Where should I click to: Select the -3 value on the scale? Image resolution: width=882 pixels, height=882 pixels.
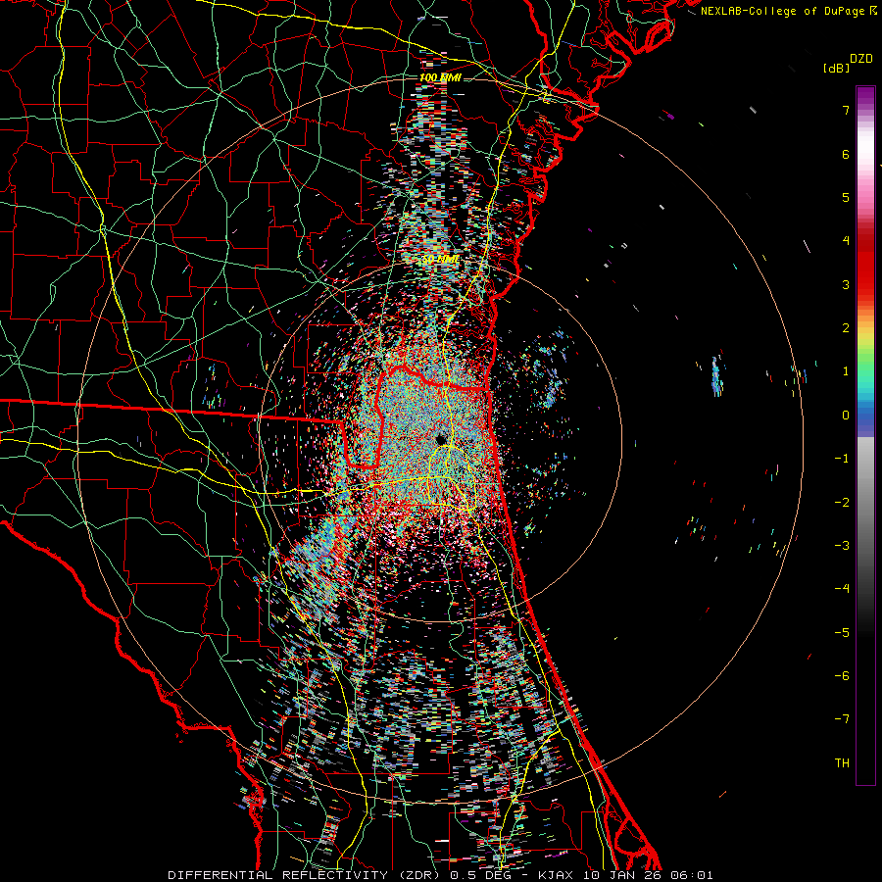tap(842, 546)
